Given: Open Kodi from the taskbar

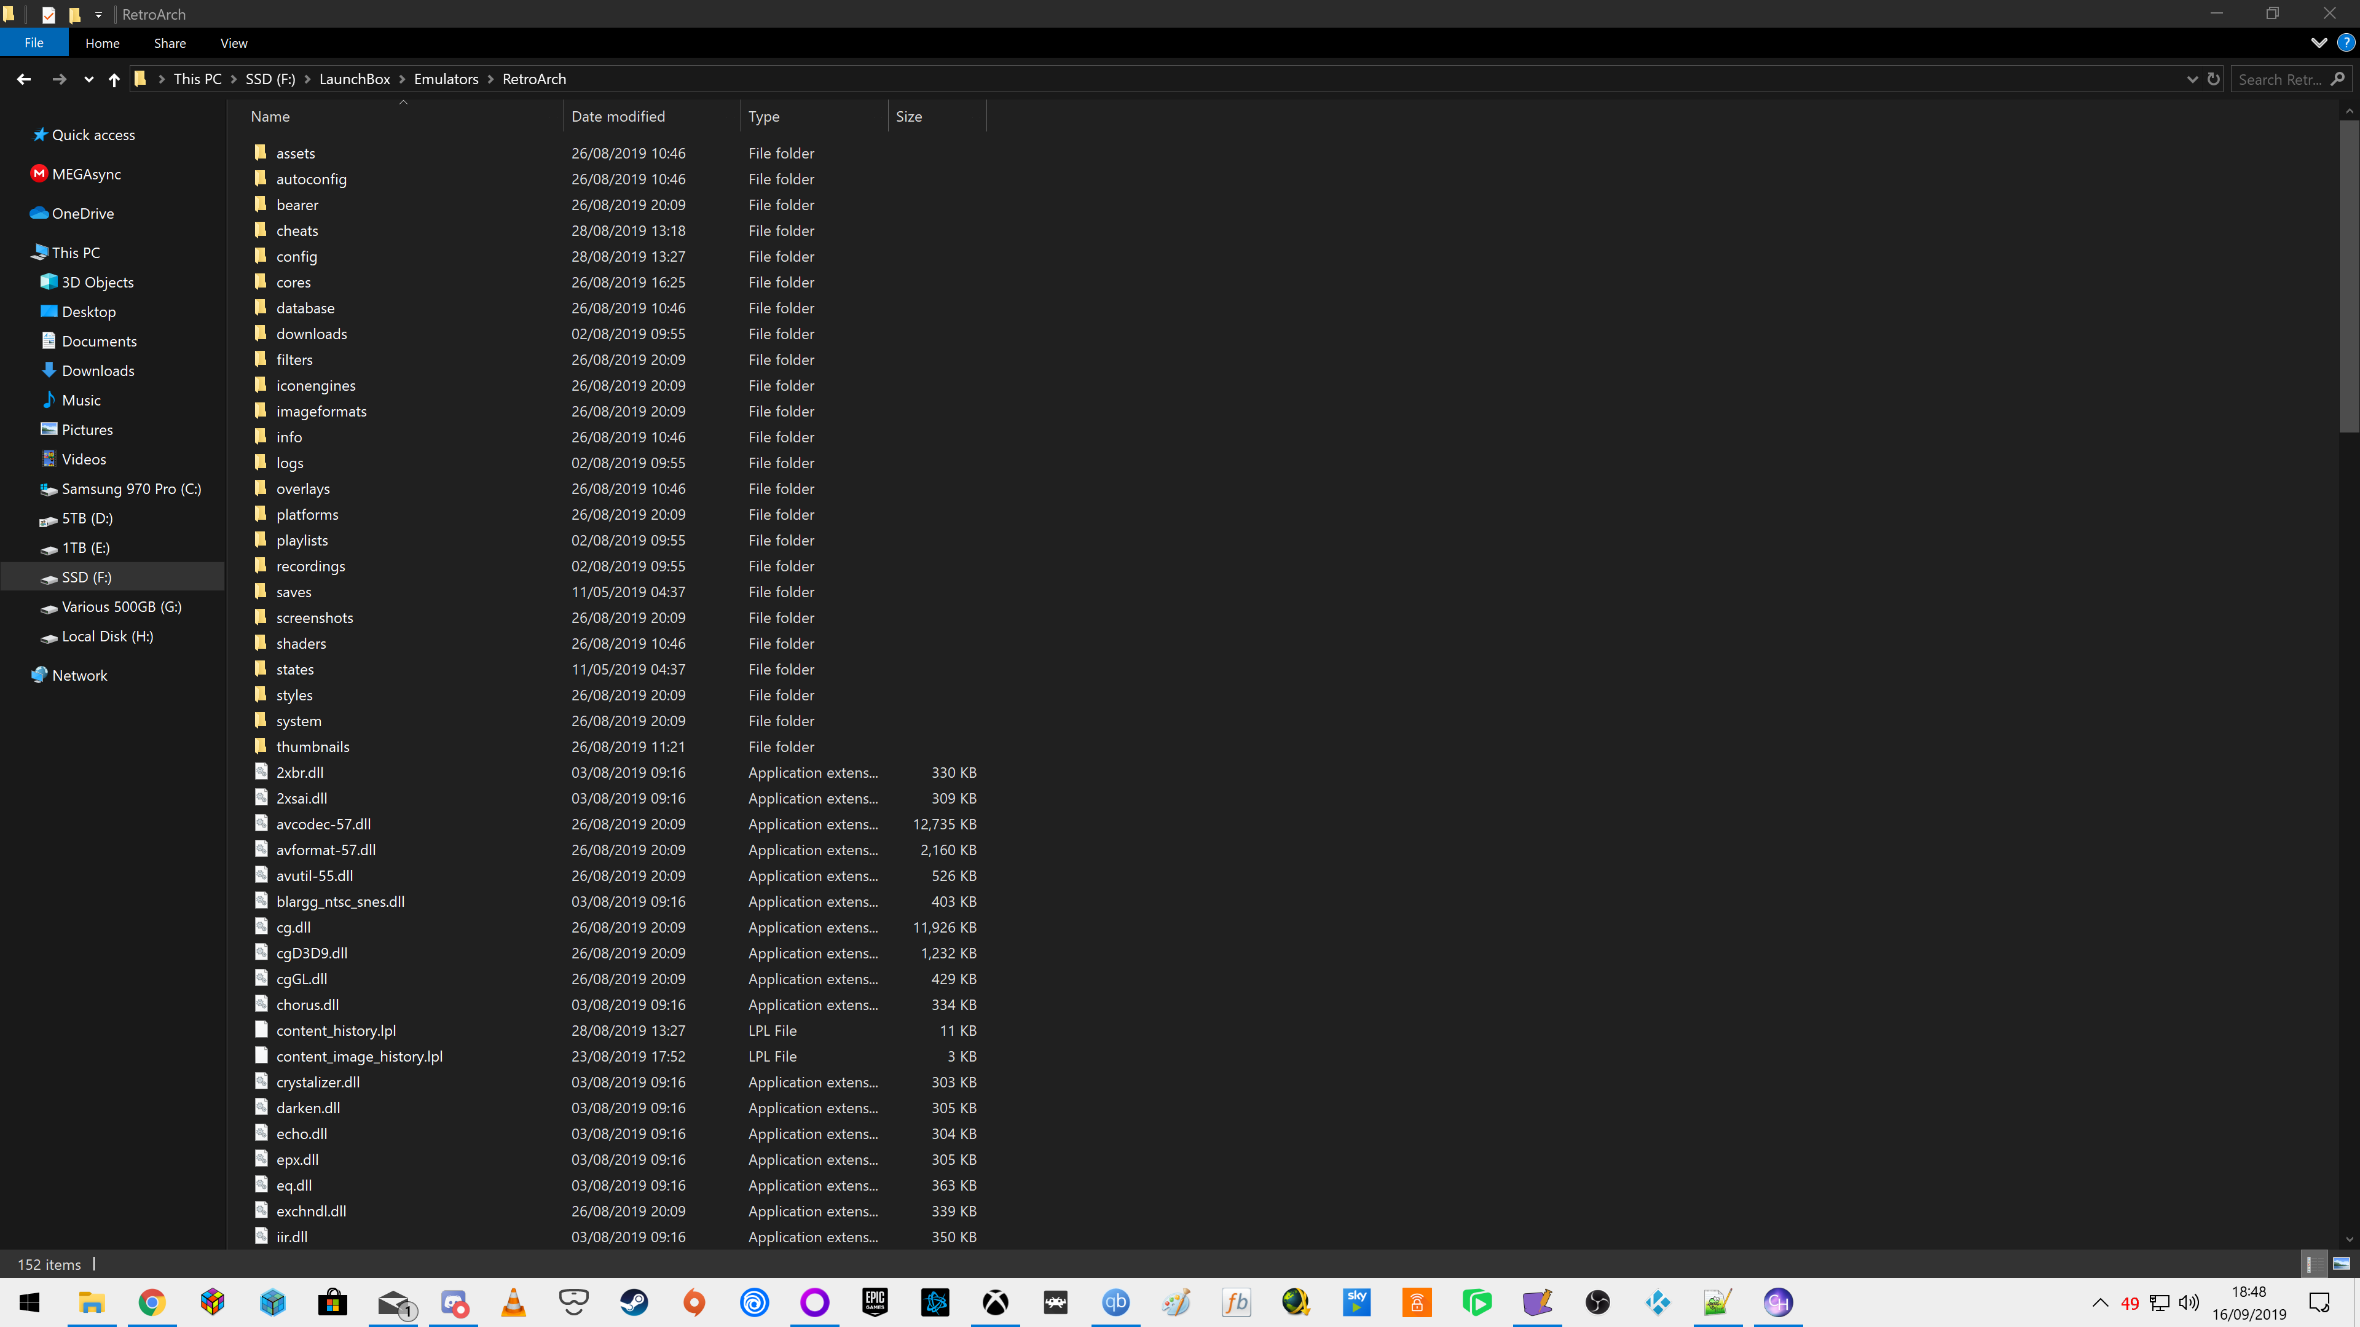Looking at the screenshot, I should point(1658,1301).
